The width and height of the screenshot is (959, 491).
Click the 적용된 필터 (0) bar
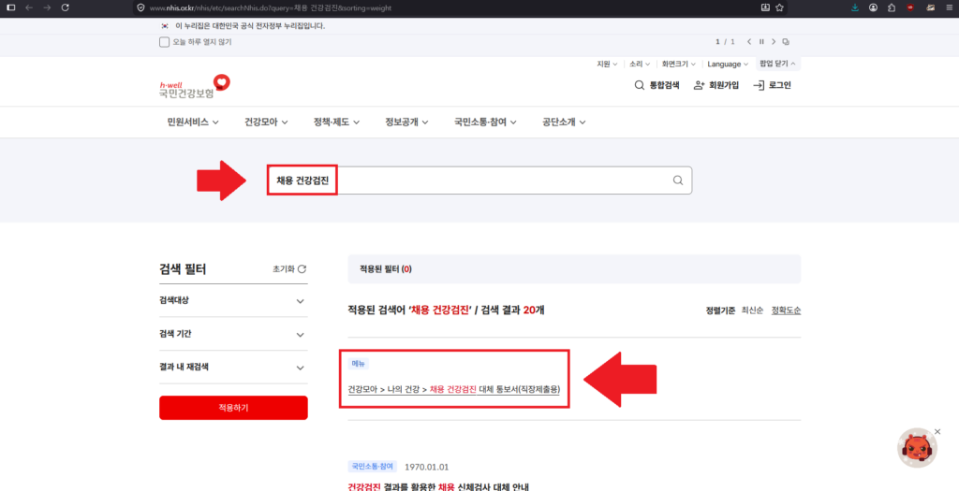pos(574,268)
